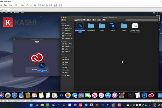162x108 pixels.
Task: Open Downloads in Finder sidebar
Action: (x=68, y=36)
